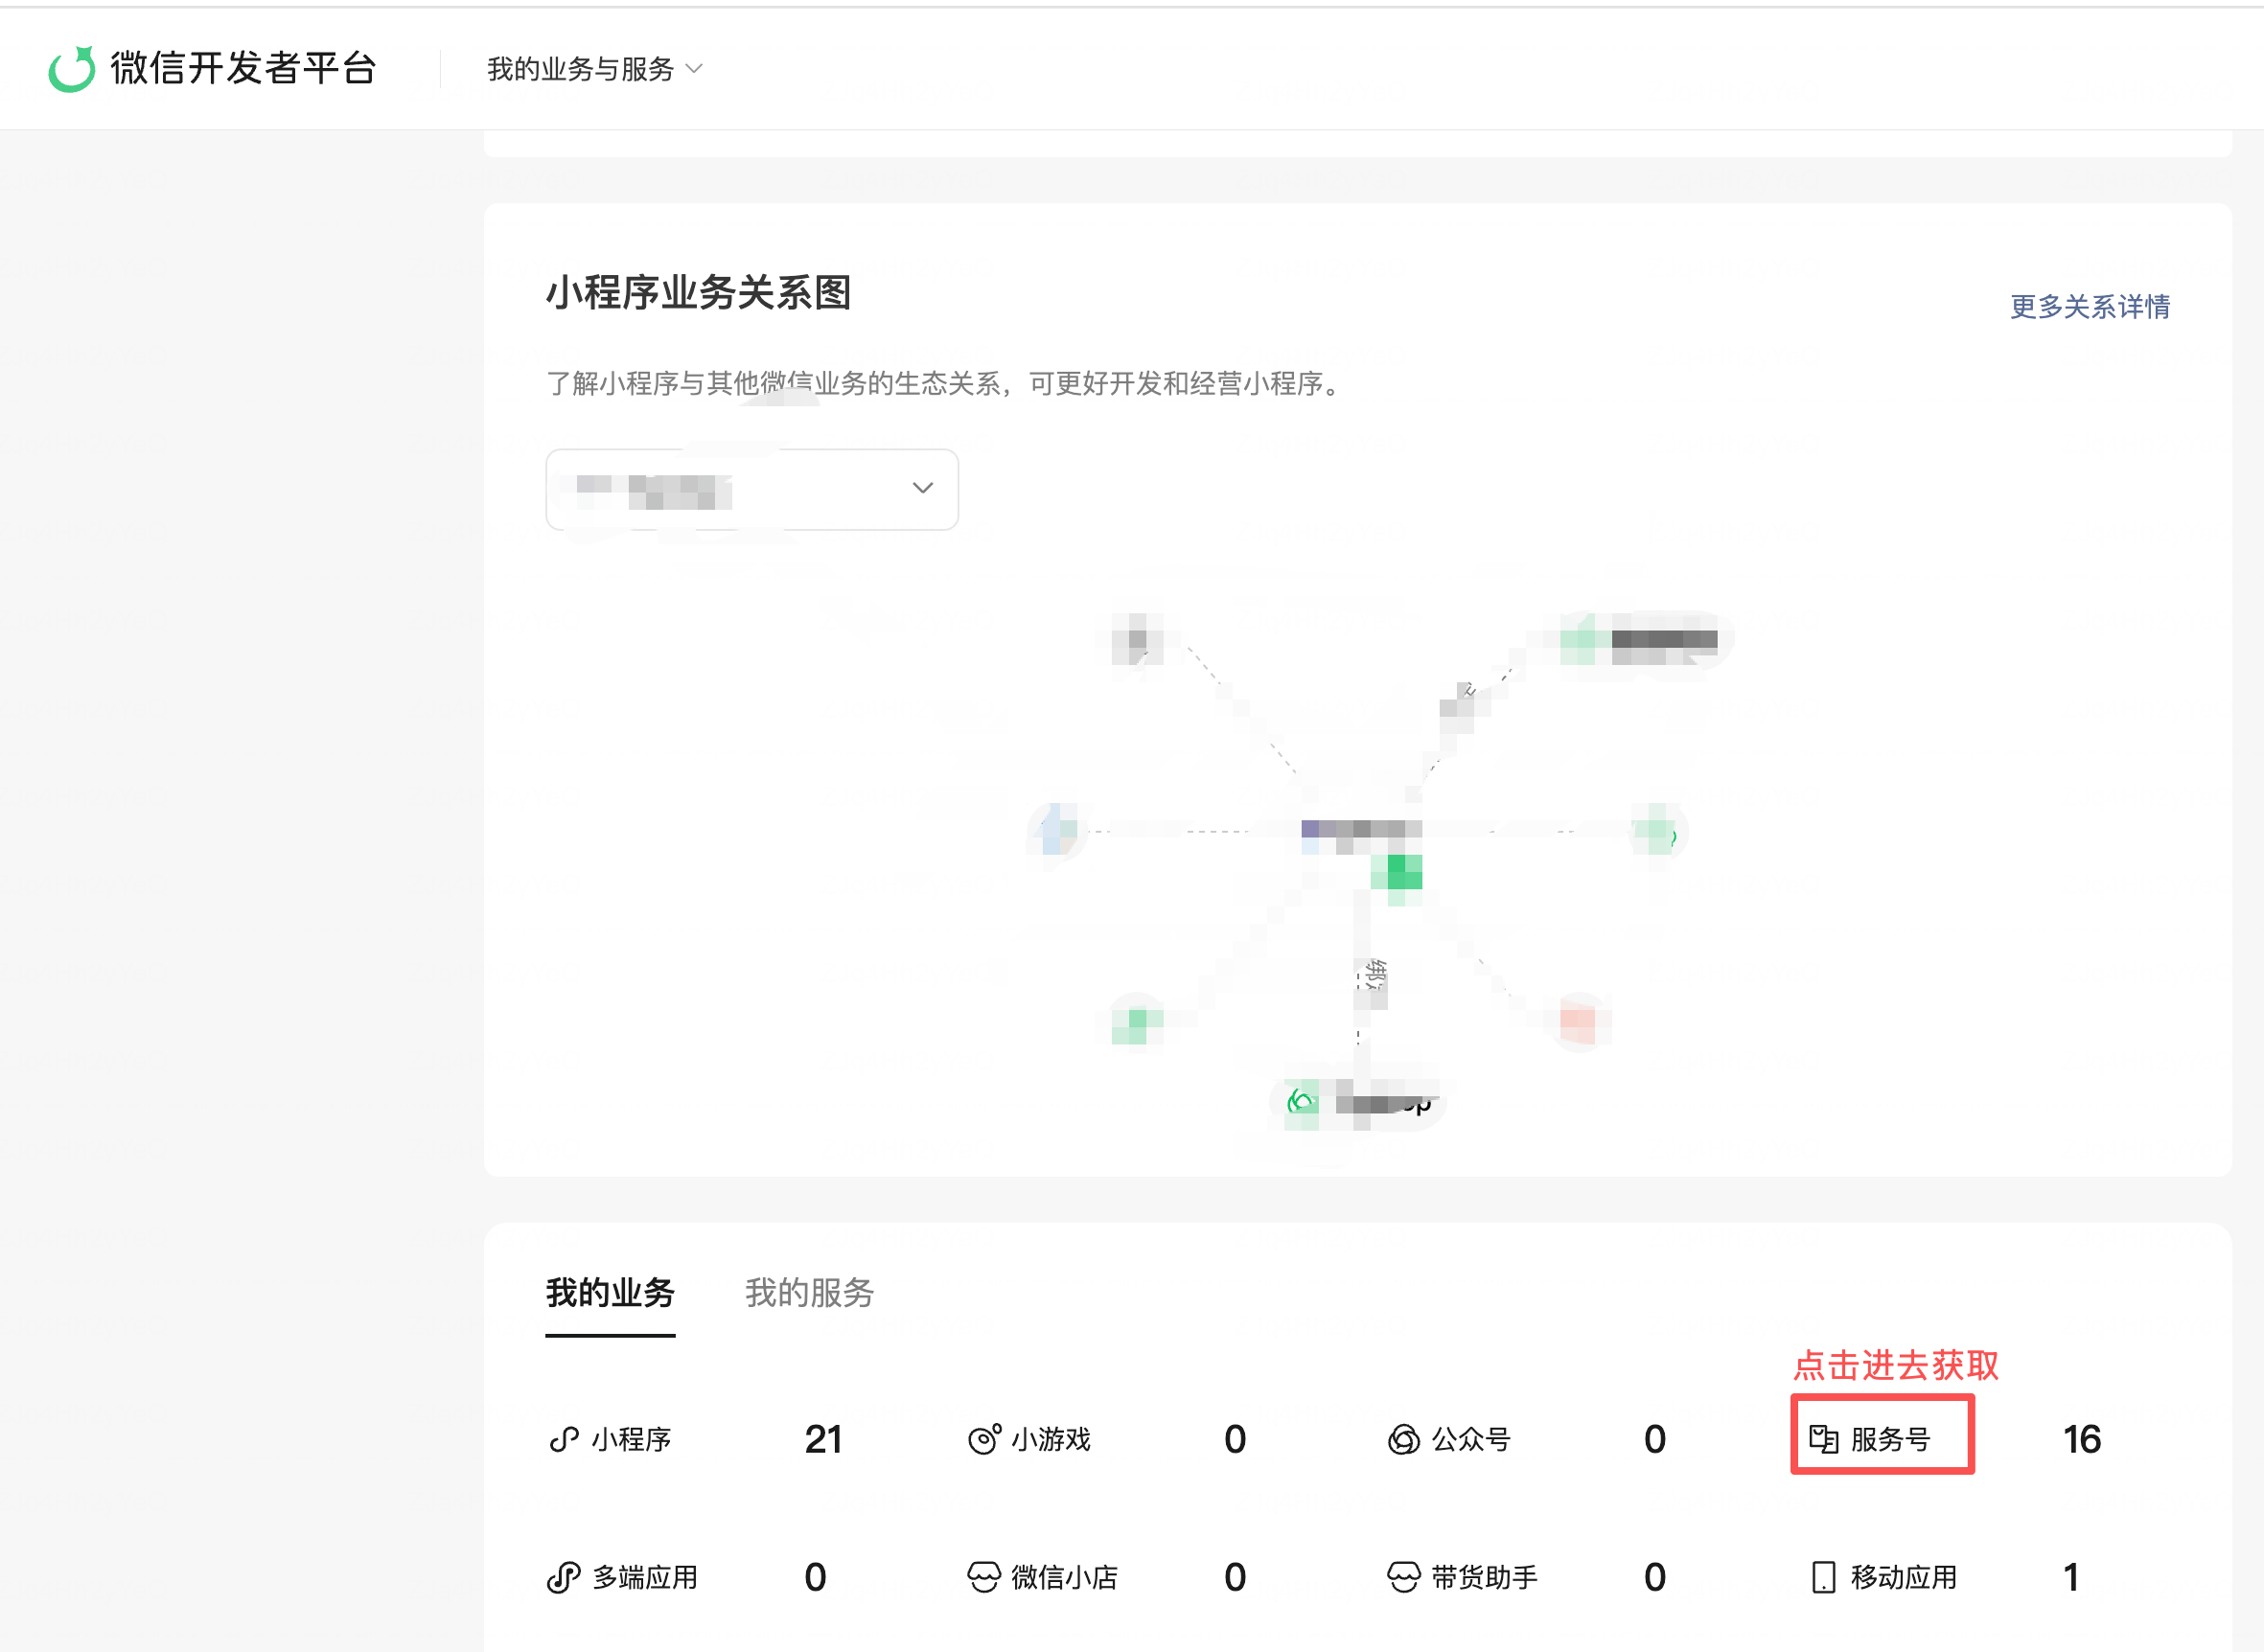Click the 小程序 icon
Viewport: 2264px width, 1652px height.
pos(564,1439)
